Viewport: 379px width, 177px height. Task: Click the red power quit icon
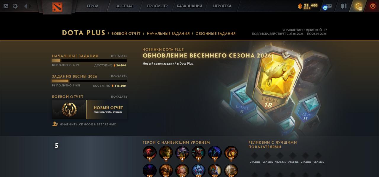click(x=373, y=6)
